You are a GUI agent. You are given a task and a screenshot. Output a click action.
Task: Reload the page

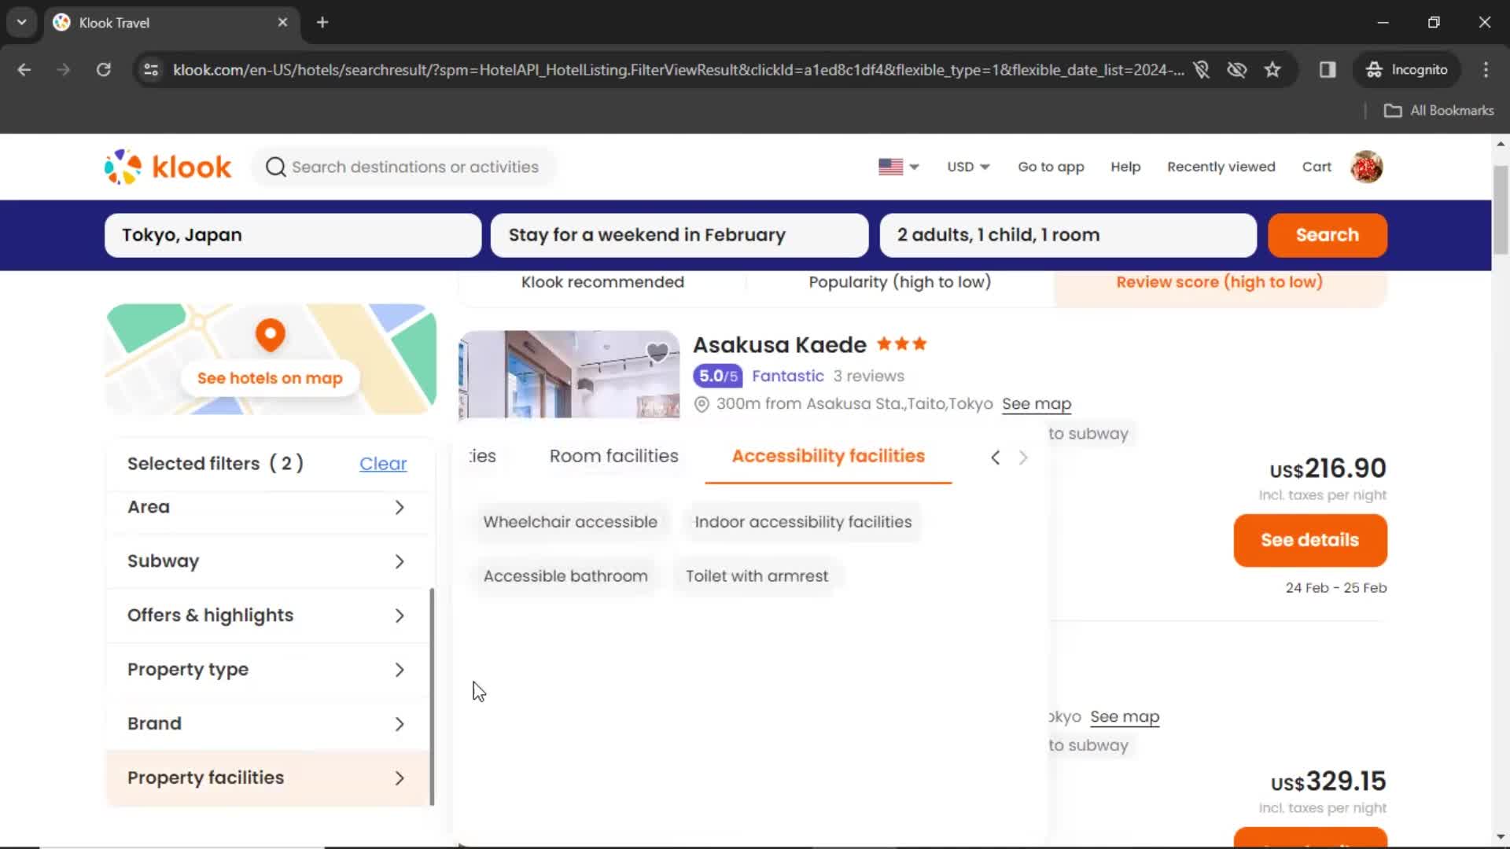click(x=103, y=70)
